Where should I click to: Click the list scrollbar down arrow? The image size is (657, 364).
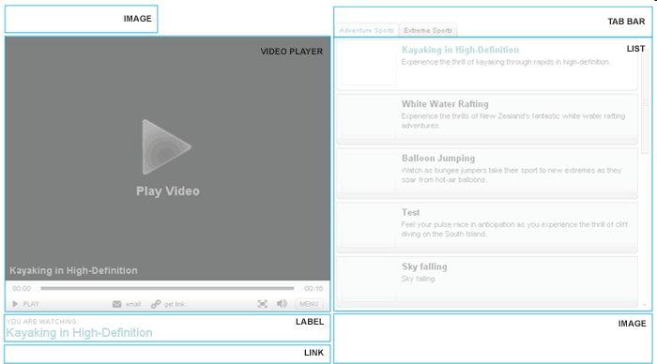[645, 305]
